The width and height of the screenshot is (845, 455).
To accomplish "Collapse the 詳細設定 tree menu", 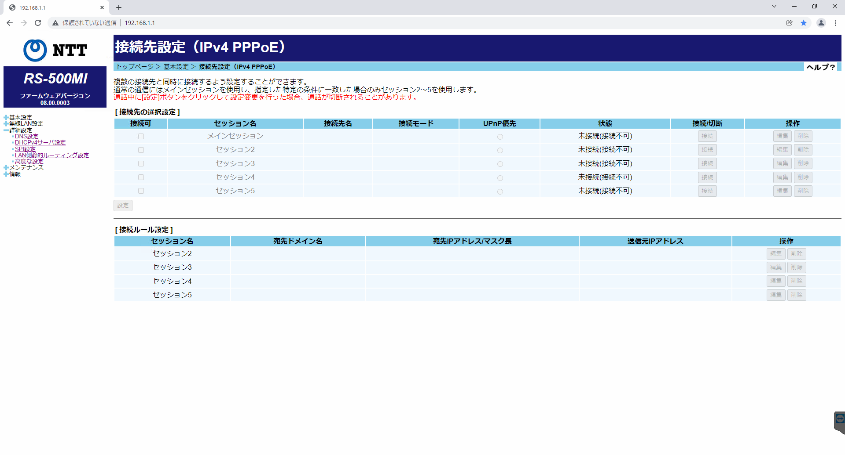I will [x=6, y=130].
